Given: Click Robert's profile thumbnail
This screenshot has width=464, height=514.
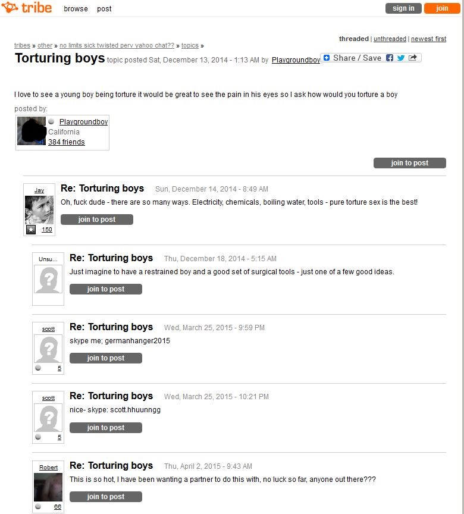Looking at the screenshot, I should pyautogui.click(x=48, y=487).
